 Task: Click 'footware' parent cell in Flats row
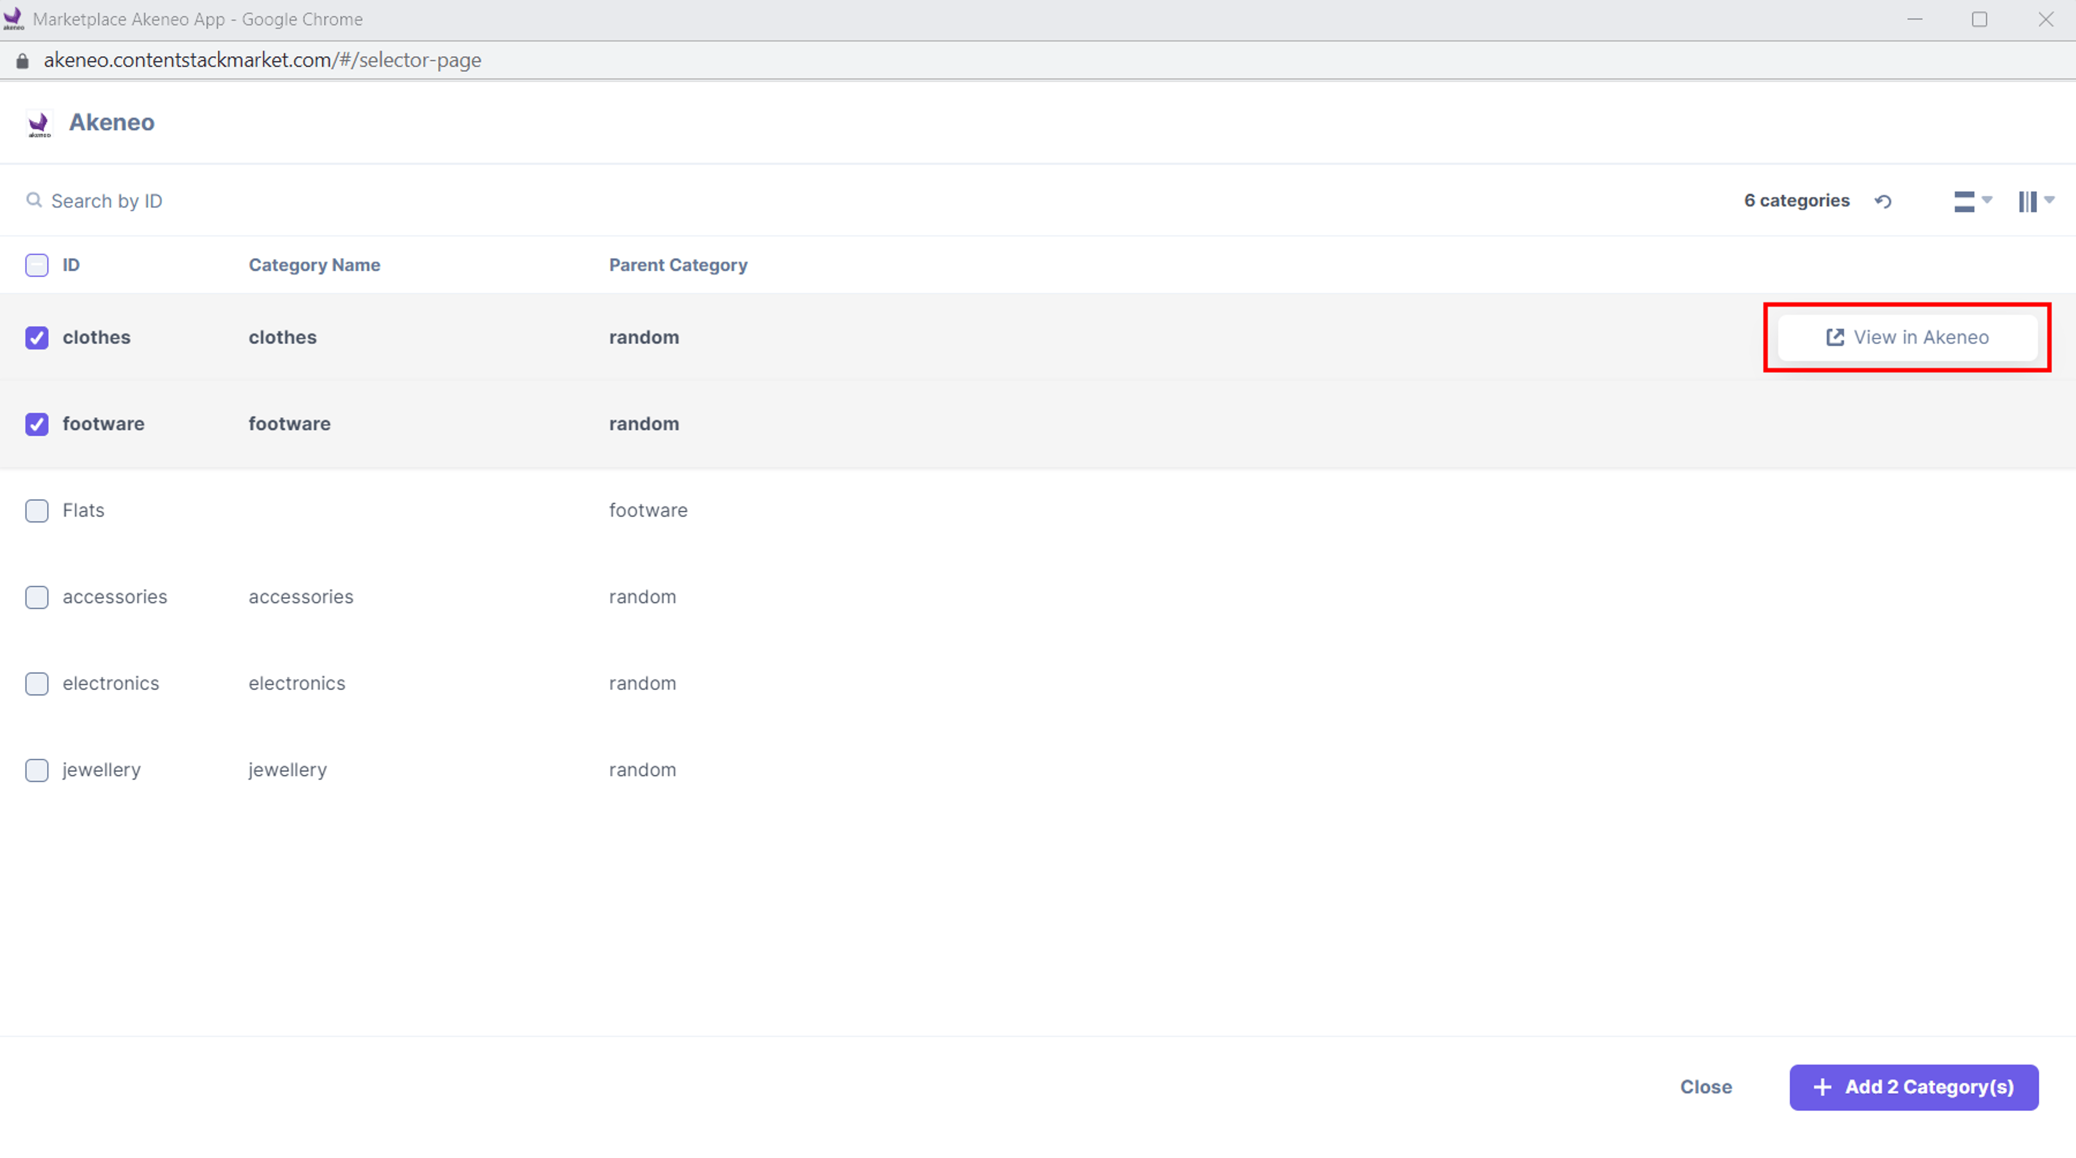648,511
